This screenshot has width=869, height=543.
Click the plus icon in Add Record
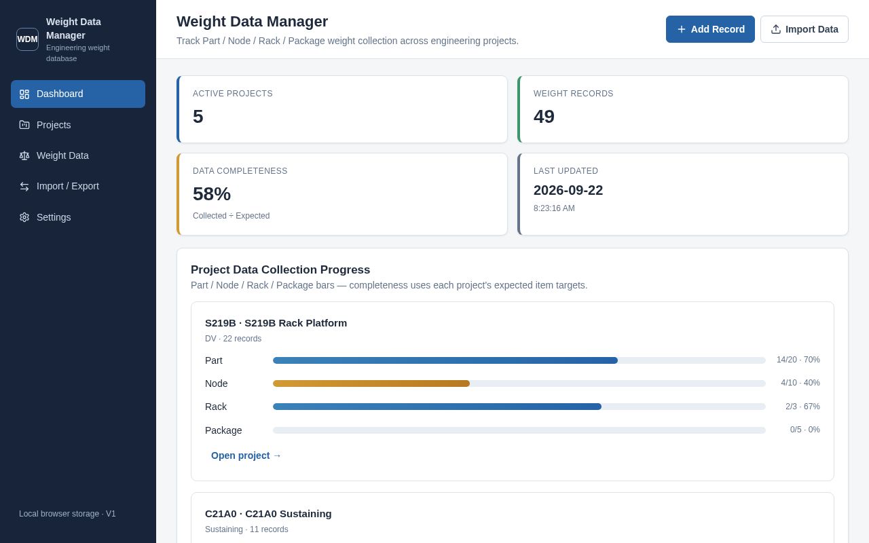tap(682, 29)
